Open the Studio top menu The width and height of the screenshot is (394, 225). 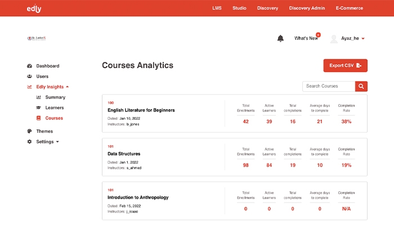(239, 8)
